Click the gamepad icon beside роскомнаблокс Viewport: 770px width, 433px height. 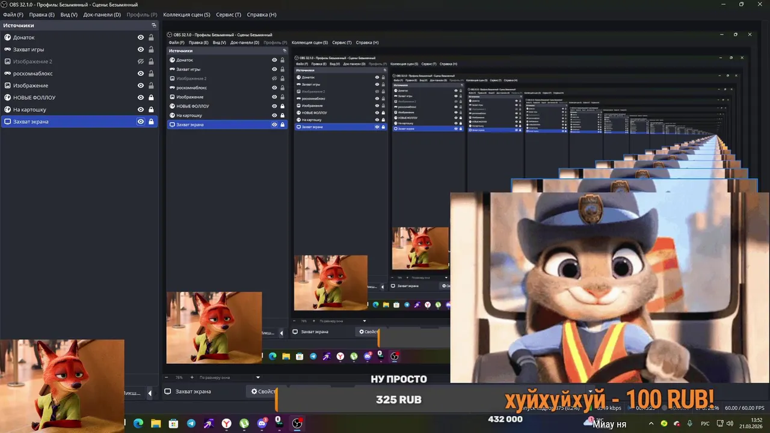(7, 73)
